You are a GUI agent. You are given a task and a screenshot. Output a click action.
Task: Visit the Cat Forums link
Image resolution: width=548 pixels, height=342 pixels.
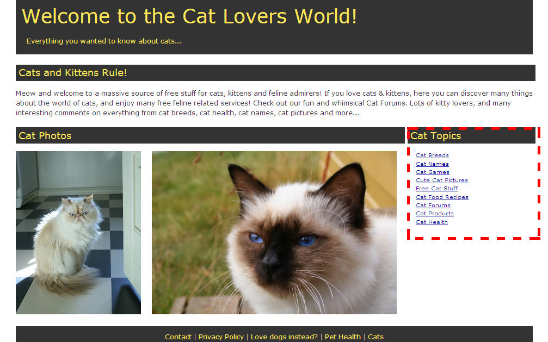433,206
